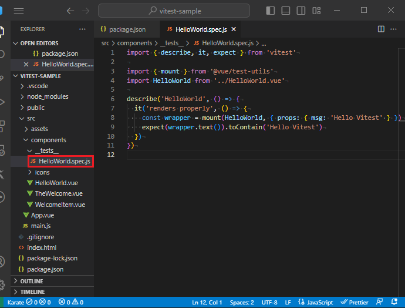This screenshot has width=405, height=308.
Task: Open the Prettier status item
Action: pyautogui.click(x=354, y=302)
